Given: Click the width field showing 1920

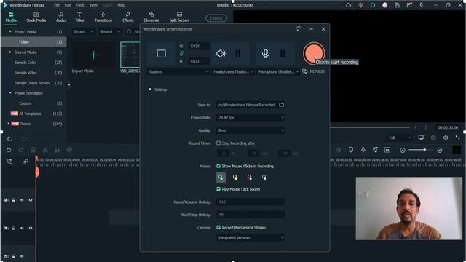Looking at the screenshot, I should (199, 46).
